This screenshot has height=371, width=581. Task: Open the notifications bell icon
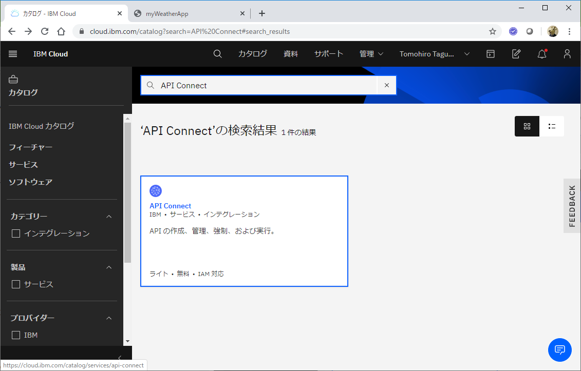pos(542,54)
